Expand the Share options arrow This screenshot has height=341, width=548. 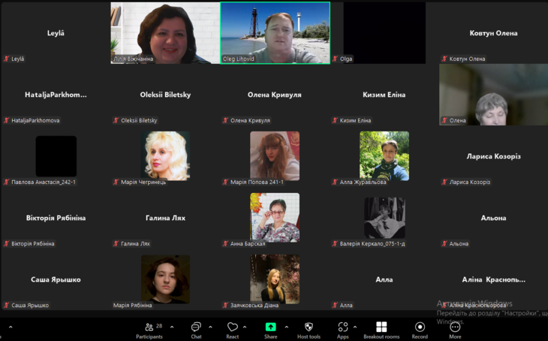(287, 327)
